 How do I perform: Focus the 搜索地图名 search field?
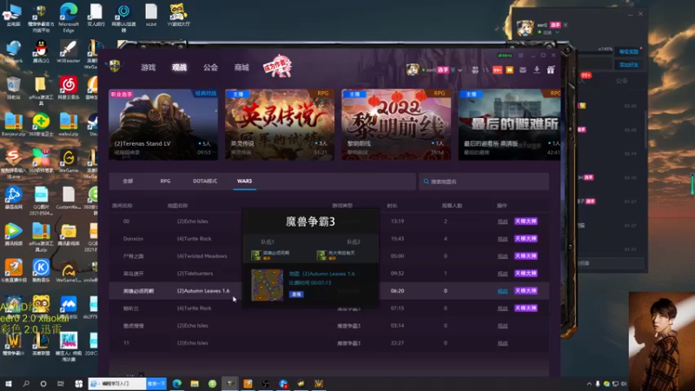(x=484, y=182)
